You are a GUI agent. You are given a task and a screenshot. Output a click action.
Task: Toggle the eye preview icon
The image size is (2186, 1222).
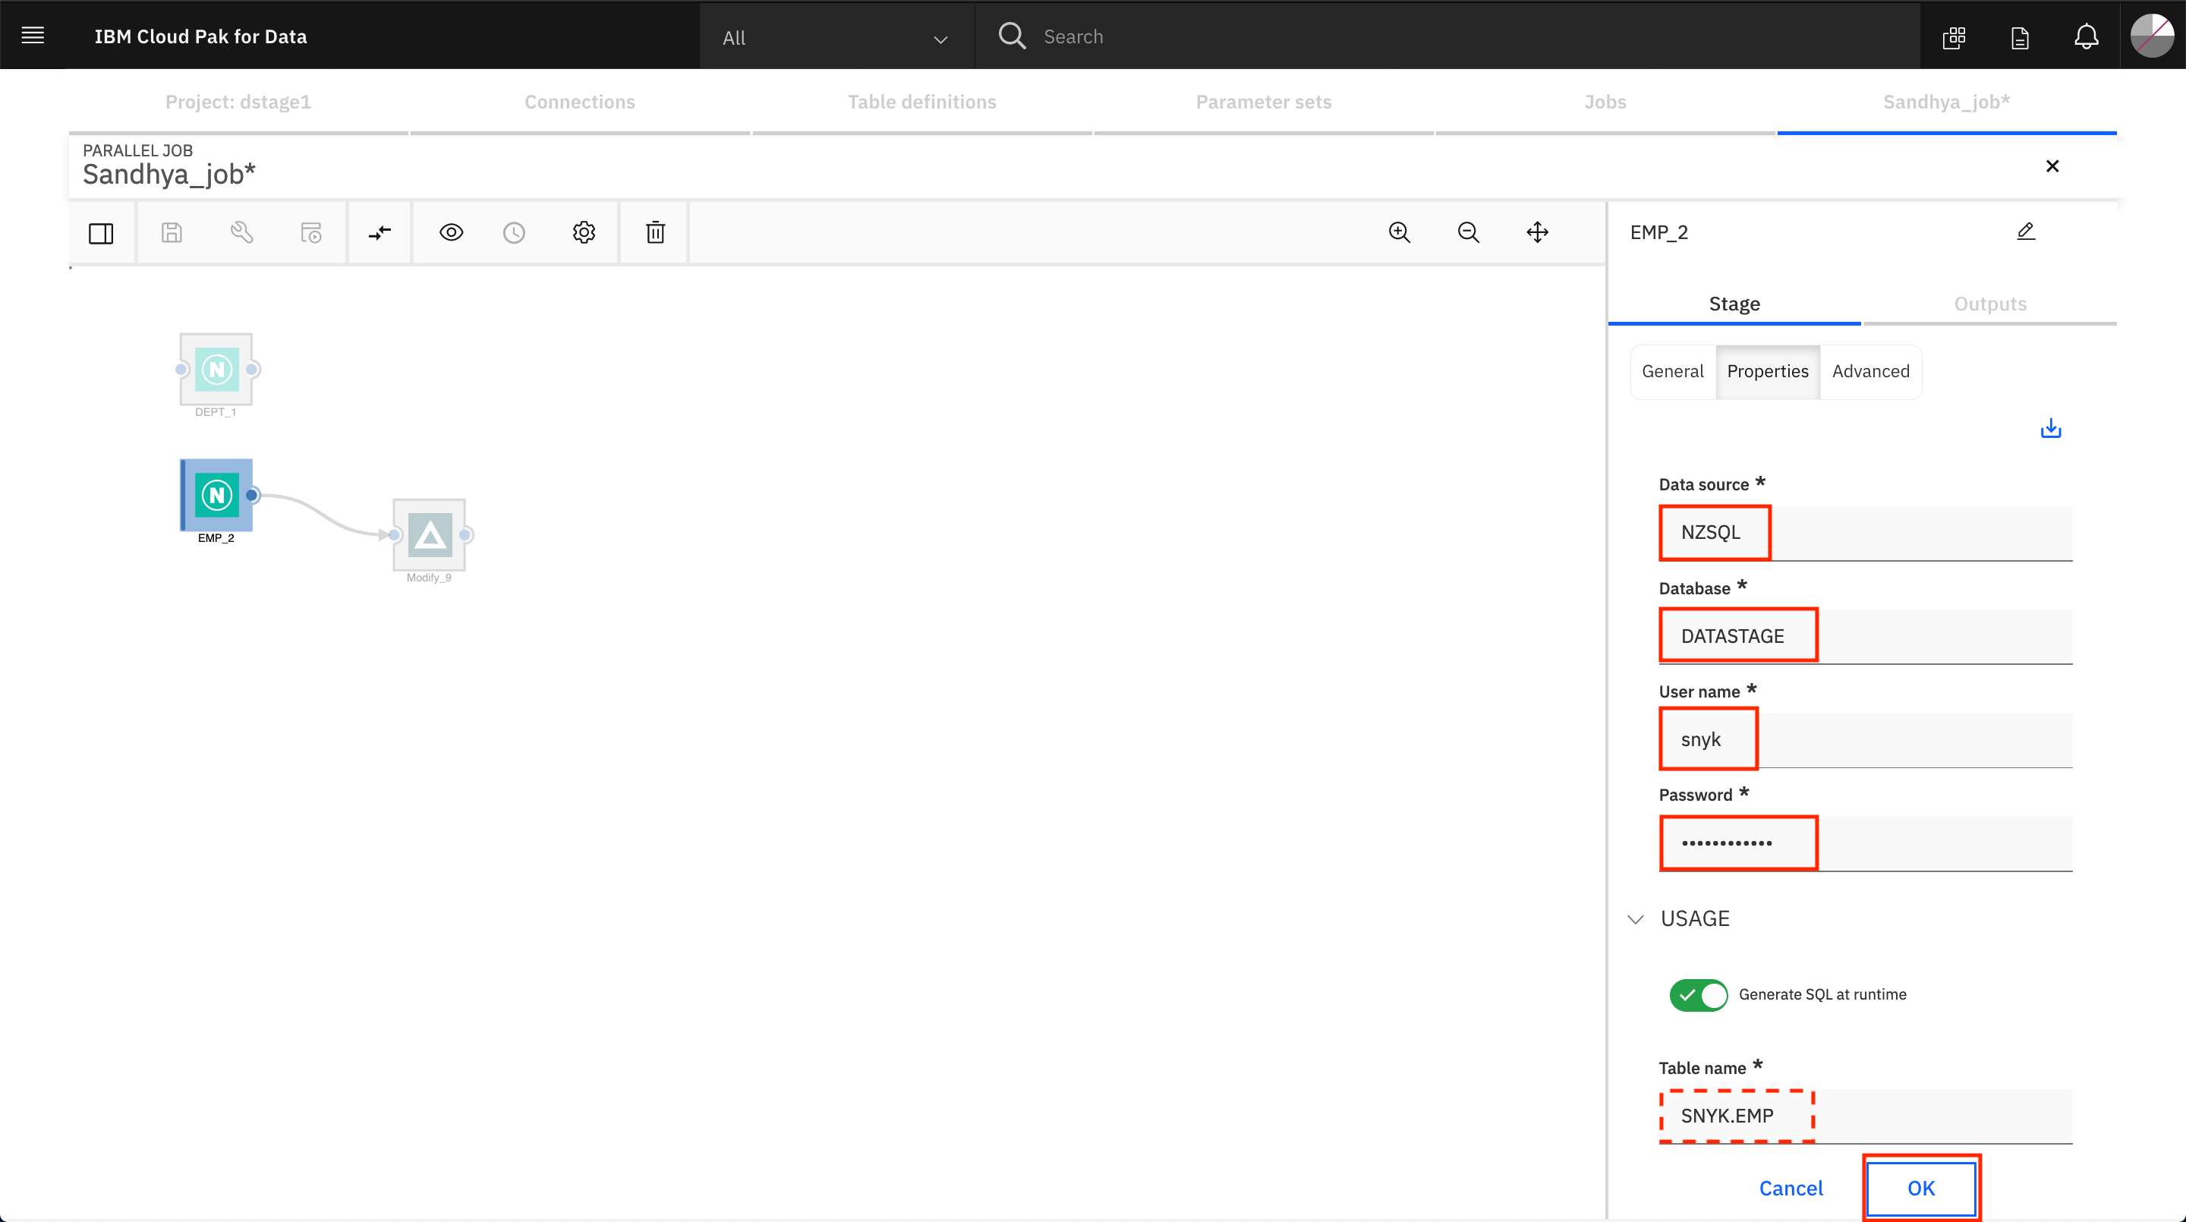(x=452, y=232)
